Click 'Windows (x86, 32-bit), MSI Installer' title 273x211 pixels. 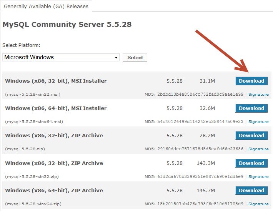click(56, 81)
